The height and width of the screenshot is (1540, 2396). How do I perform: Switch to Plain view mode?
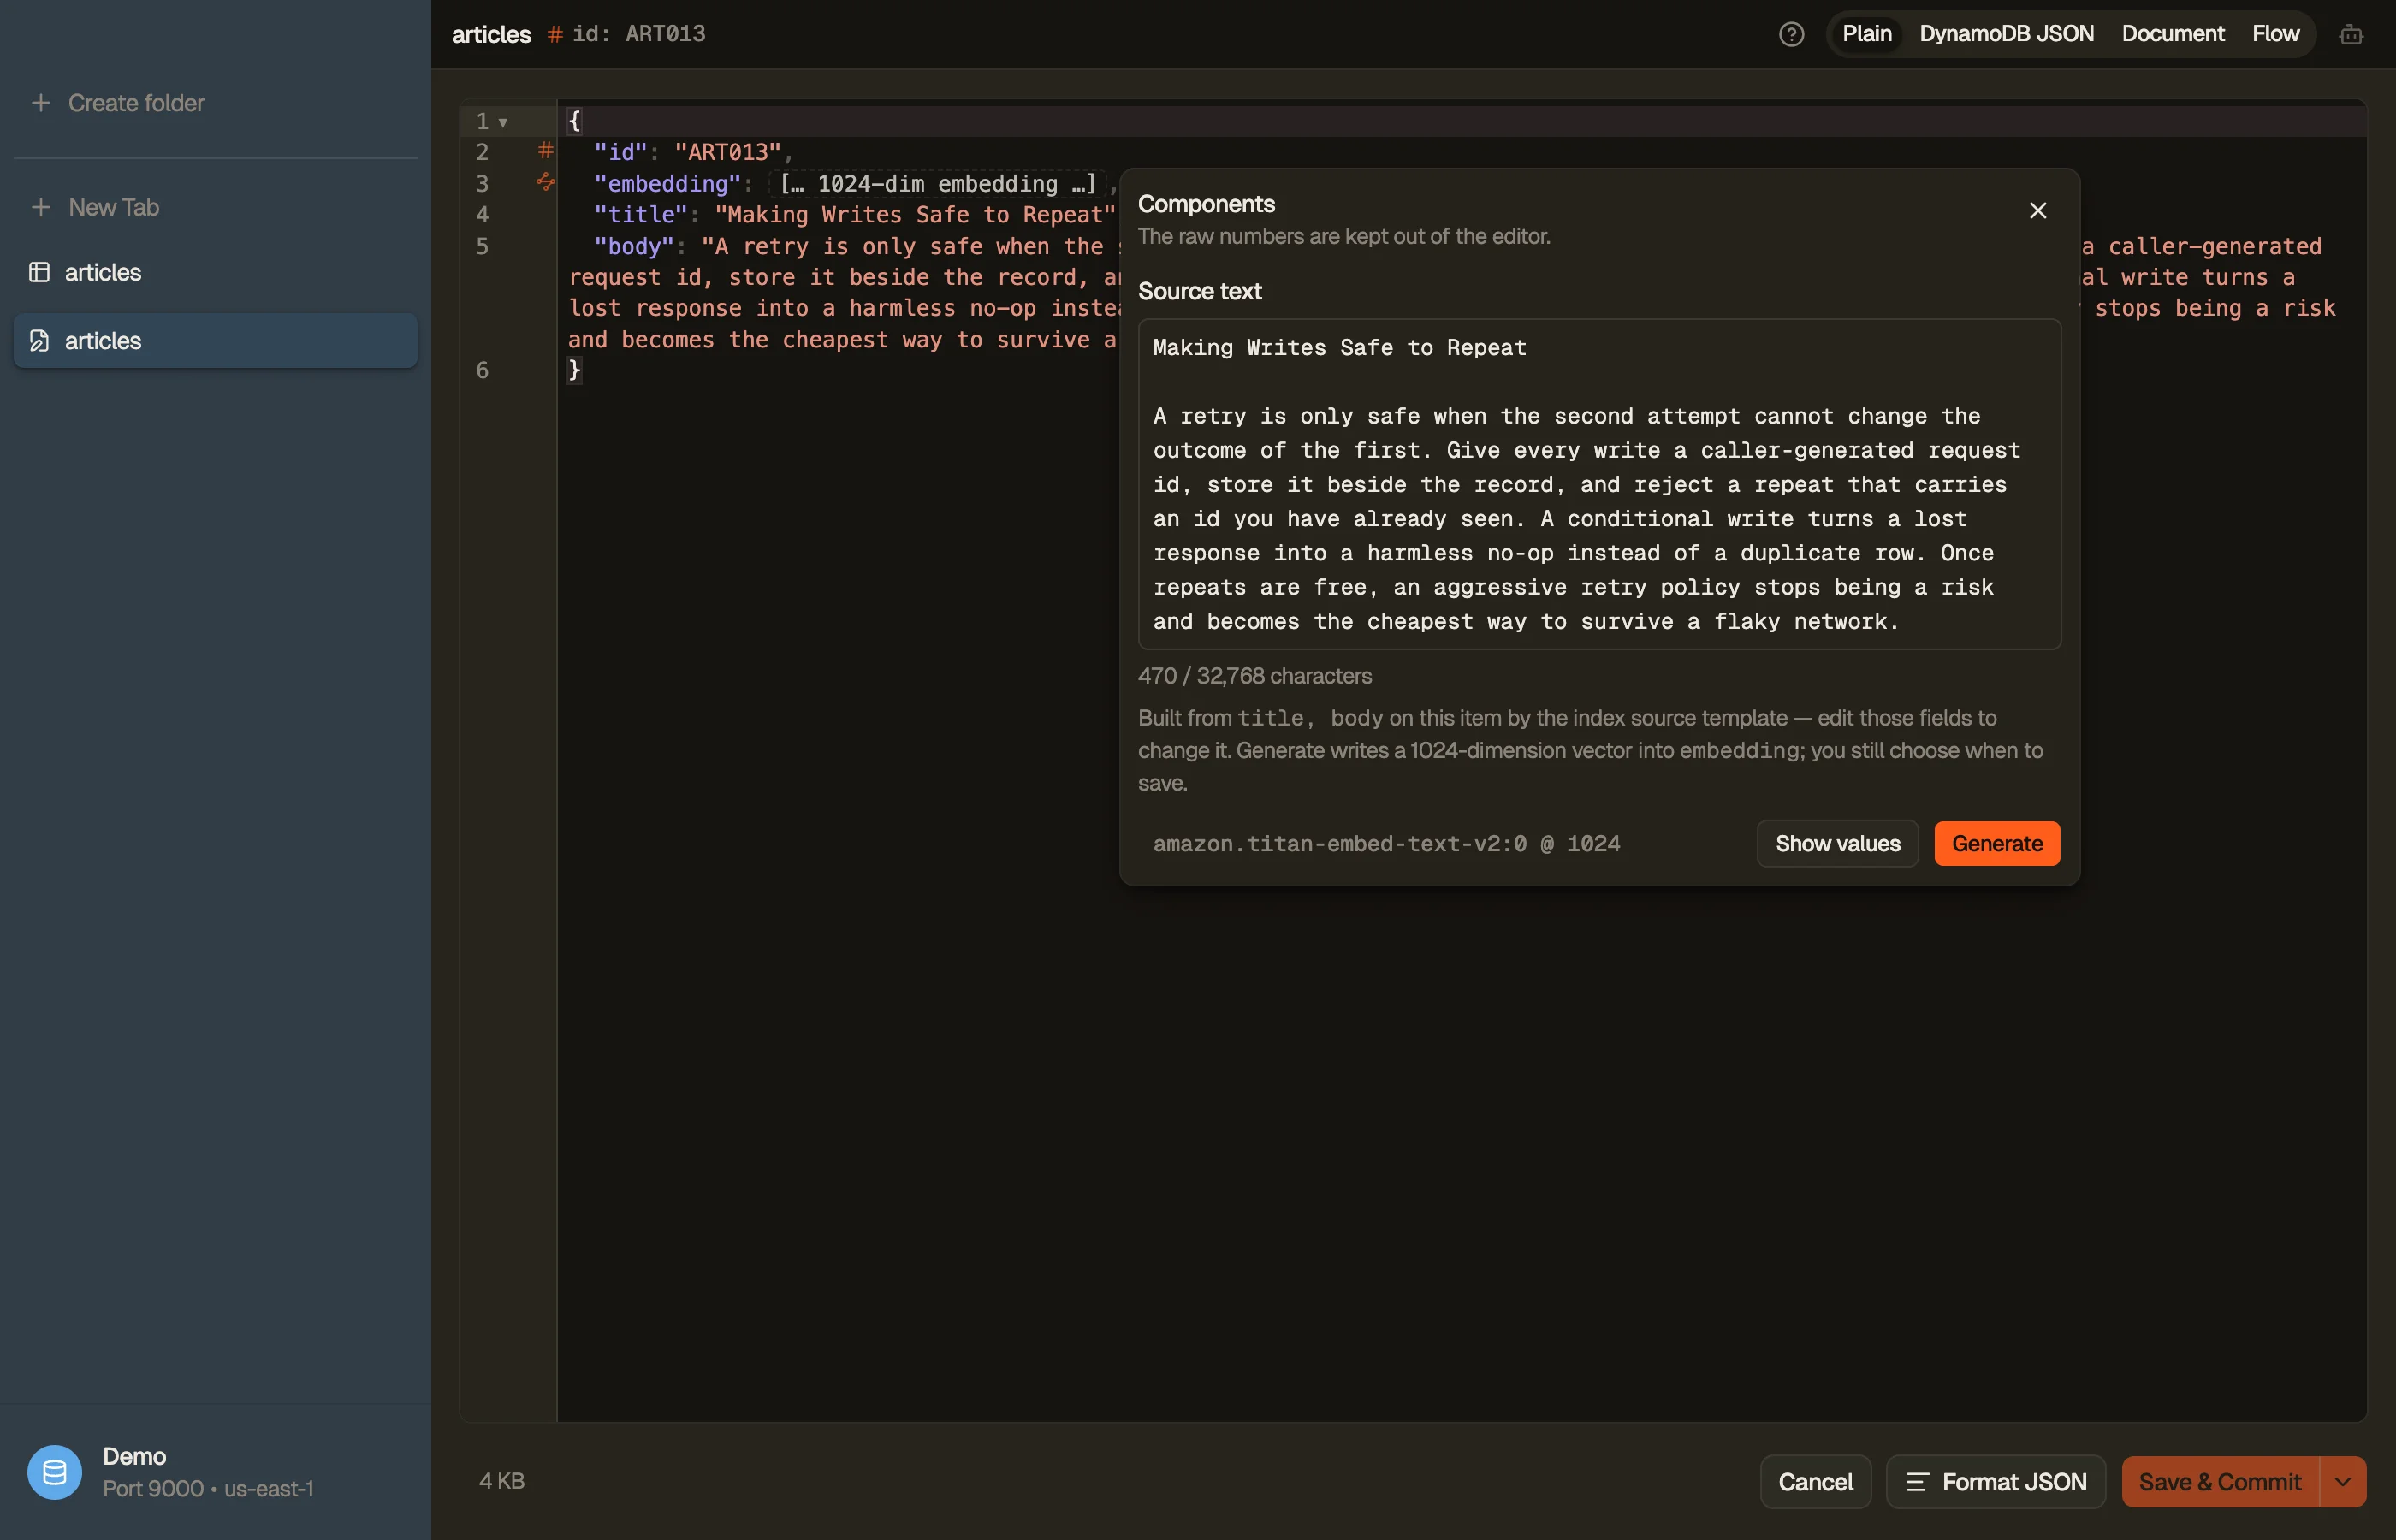(1866, 34)
